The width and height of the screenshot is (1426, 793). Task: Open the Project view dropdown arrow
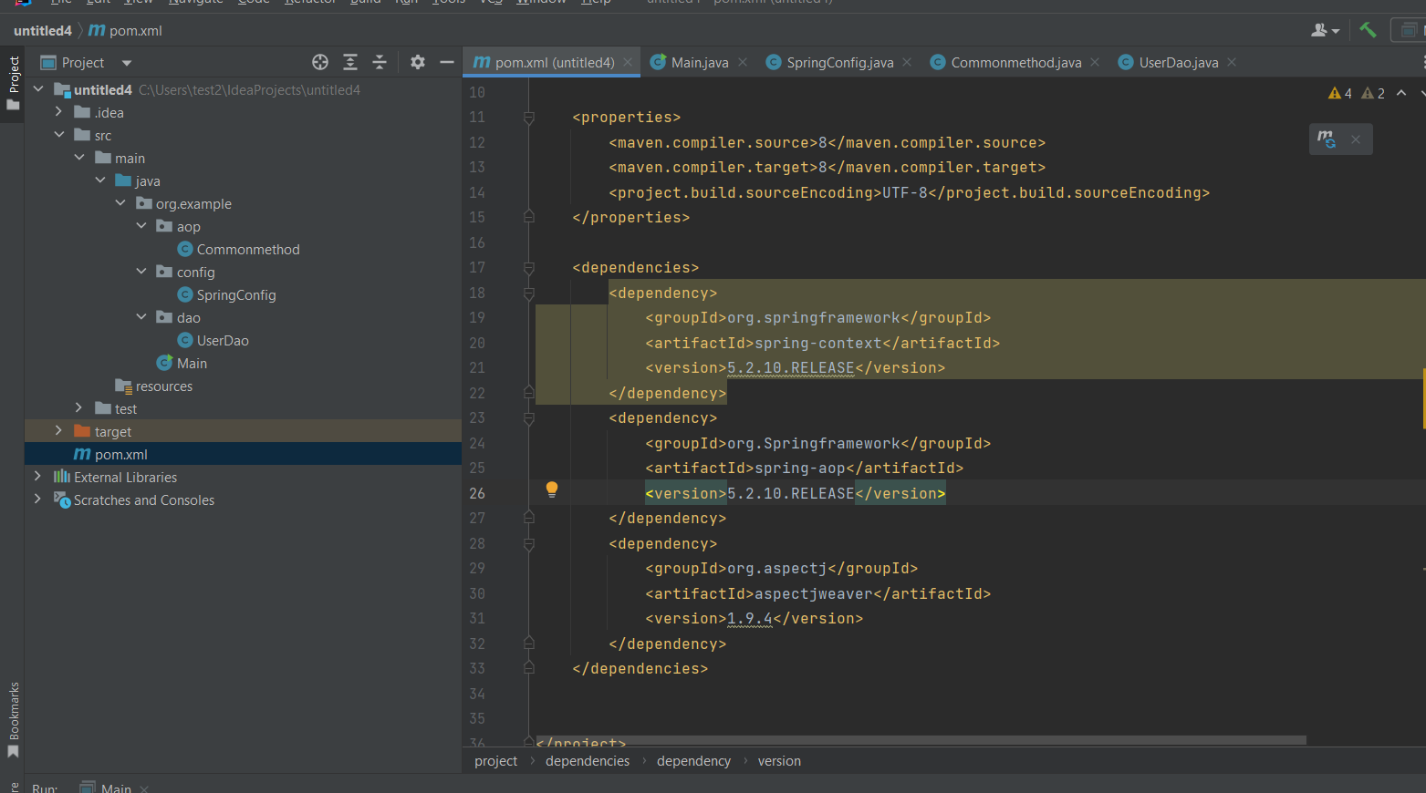point(127,63)
